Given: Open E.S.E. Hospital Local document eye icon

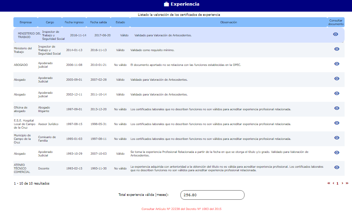Looking at the screenshot, I should [x=336, y=123].
